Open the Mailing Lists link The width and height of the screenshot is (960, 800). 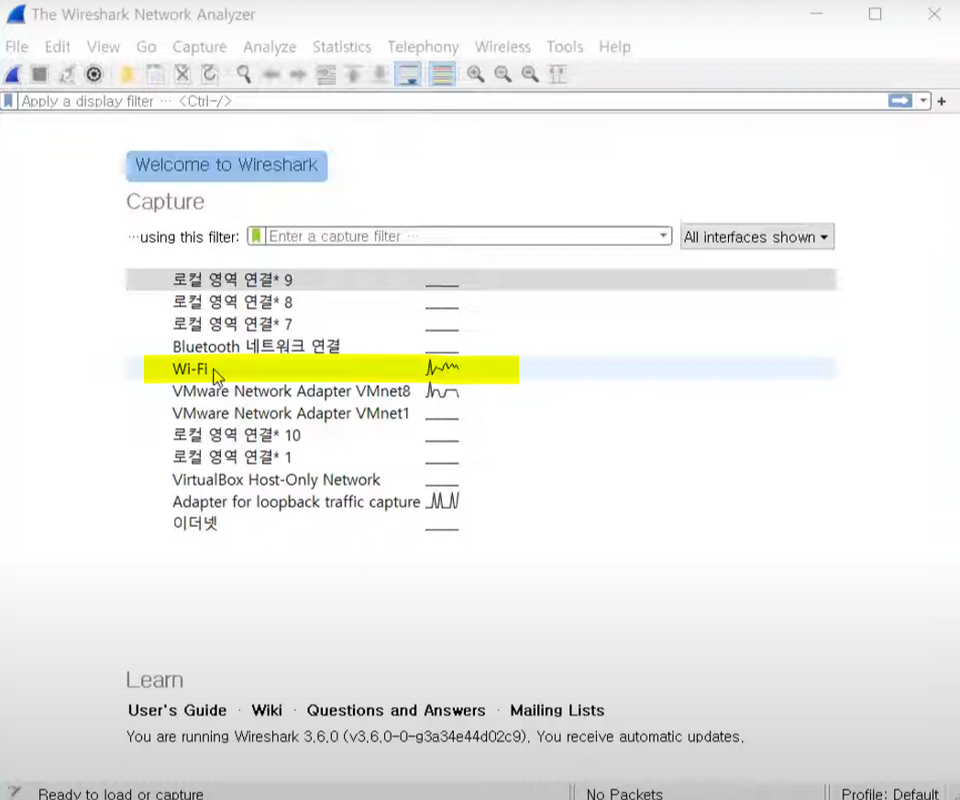pos(557,710)
